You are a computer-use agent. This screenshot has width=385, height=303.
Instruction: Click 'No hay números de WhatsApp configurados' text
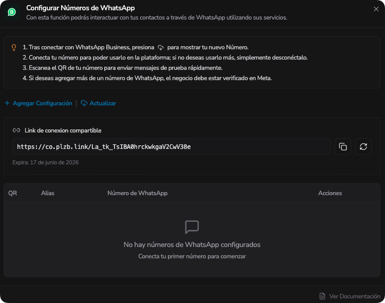tap(192, 245)
